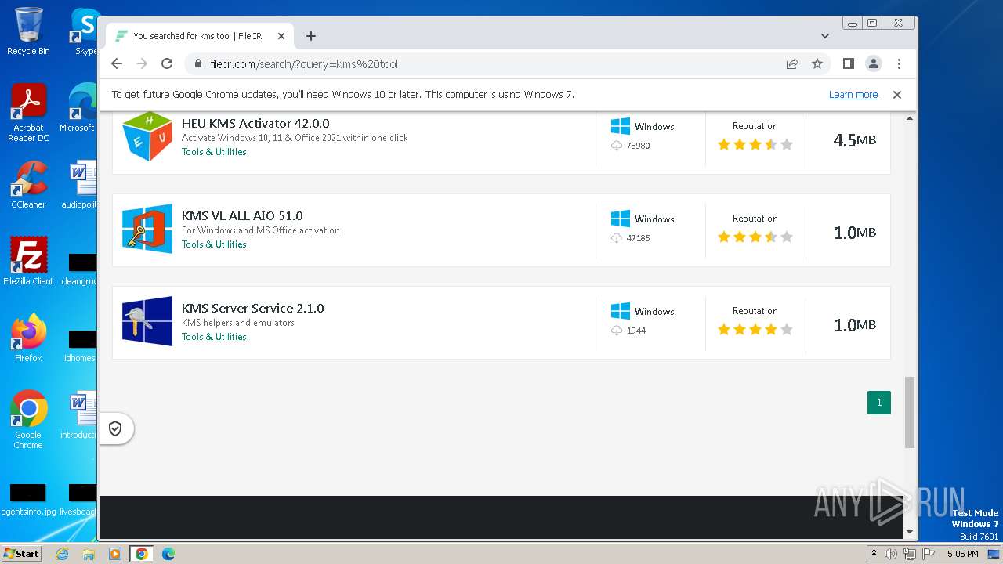
Task: Open Google Chrome desktop shortcut
Action: click(28, 419)
